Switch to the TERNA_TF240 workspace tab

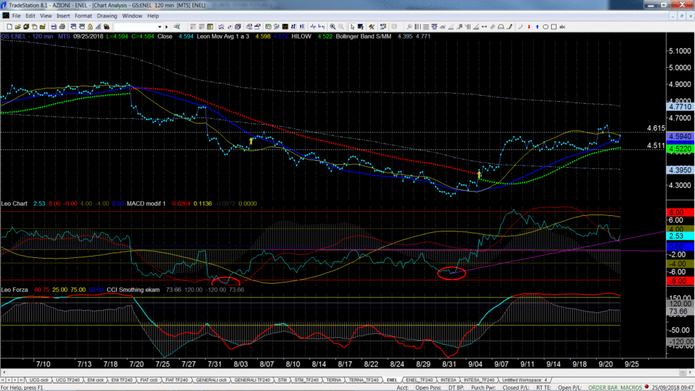pyautogui.click(x=364, y=380)
